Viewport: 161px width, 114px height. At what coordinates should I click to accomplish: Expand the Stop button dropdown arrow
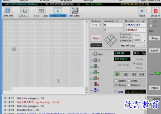100,38
